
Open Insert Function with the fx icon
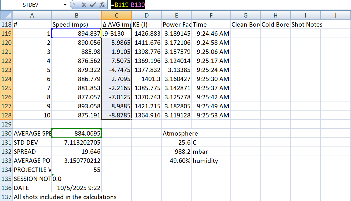(x=102, y=5)
